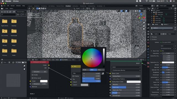This screenshot has width=177, height=99.
Task: Unlink the Bottle 2 material with X
Action: coord(166,34)
